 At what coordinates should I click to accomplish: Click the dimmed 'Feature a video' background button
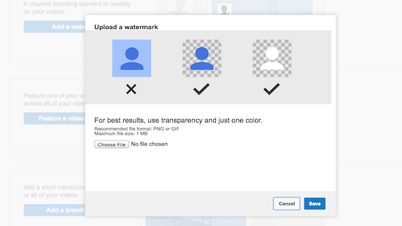55,119
